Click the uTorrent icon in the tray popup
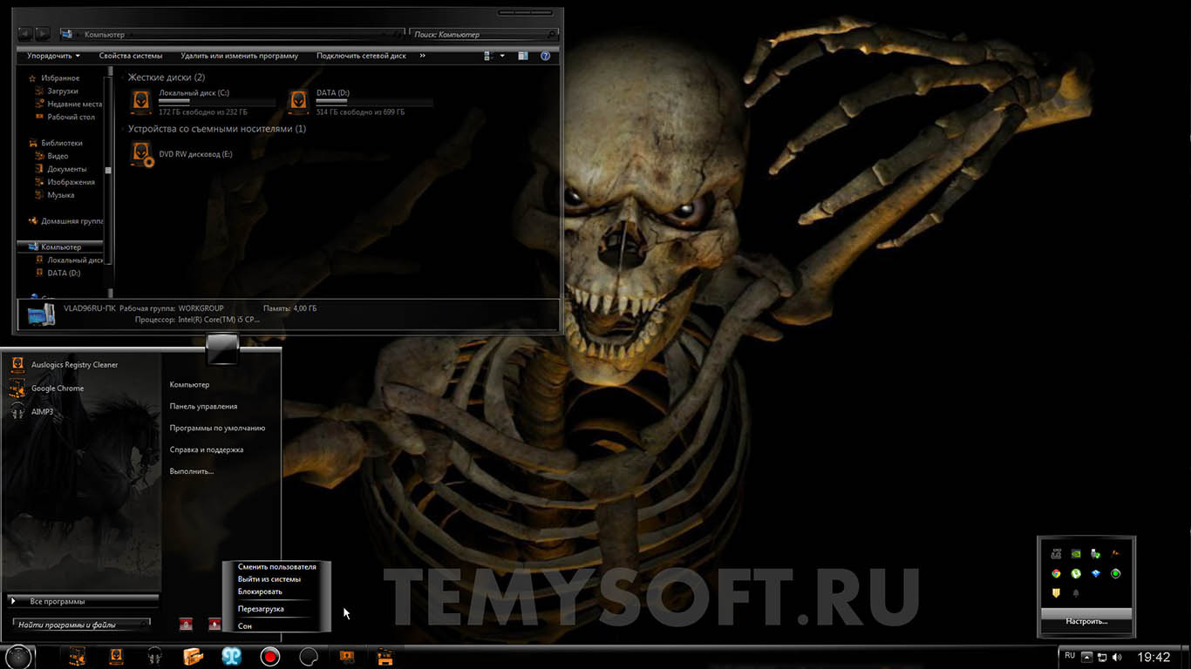Image resolution: width=1191 pixels, height=669 pixels. [x=1076, y=573]
